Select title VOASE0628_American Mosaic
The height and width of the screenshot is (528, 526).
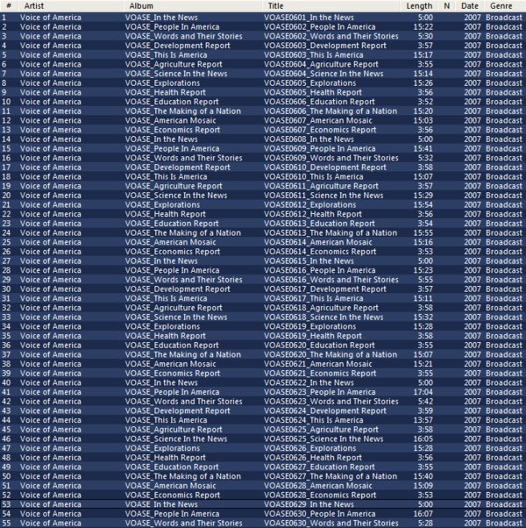(x=318, y=486)
